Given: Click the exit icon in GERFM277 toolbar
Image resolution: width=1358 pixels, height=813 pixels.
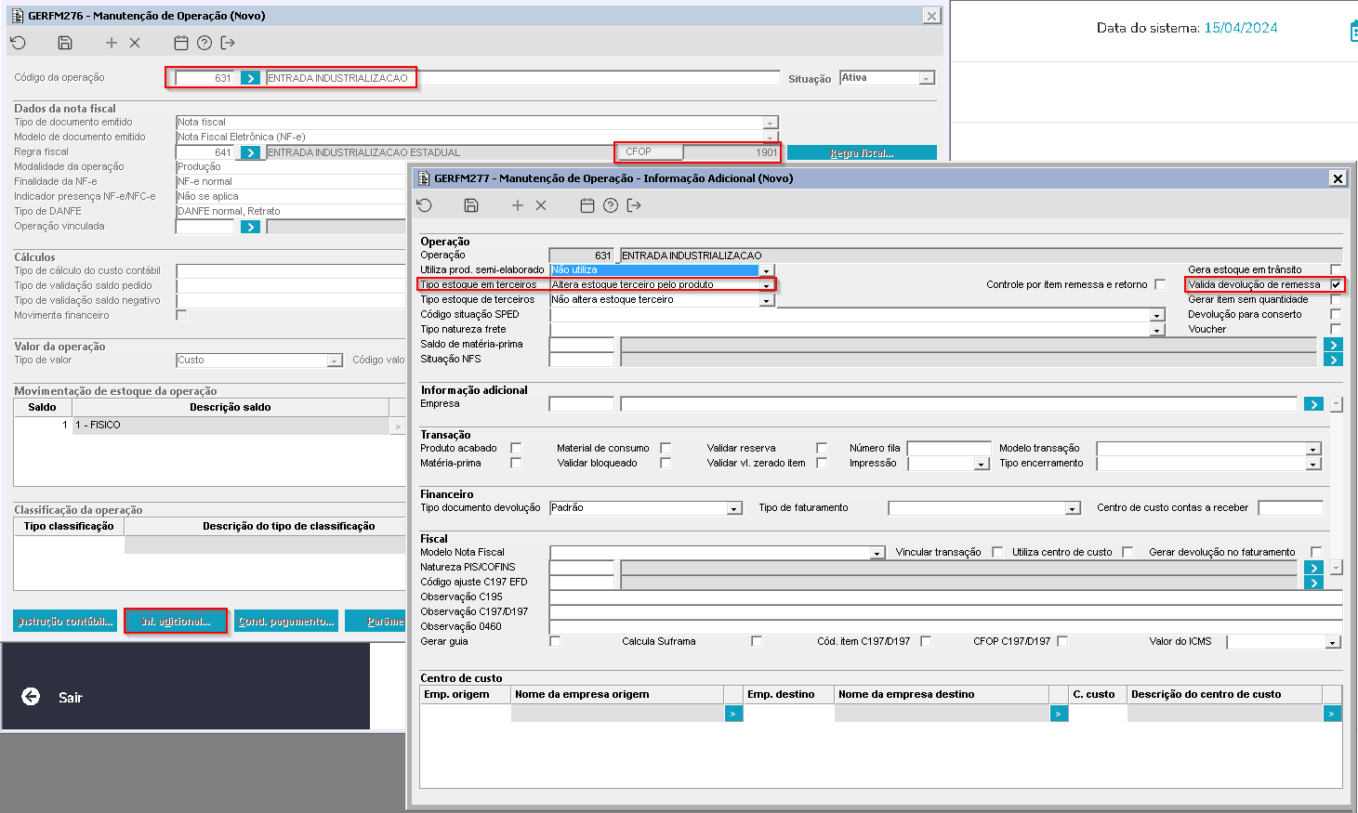Looking at the screenshot, I should 634,205.
